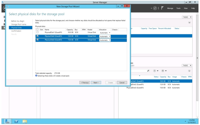
Task: Open the Help menu in Server Manager
Action: (193, 8)
